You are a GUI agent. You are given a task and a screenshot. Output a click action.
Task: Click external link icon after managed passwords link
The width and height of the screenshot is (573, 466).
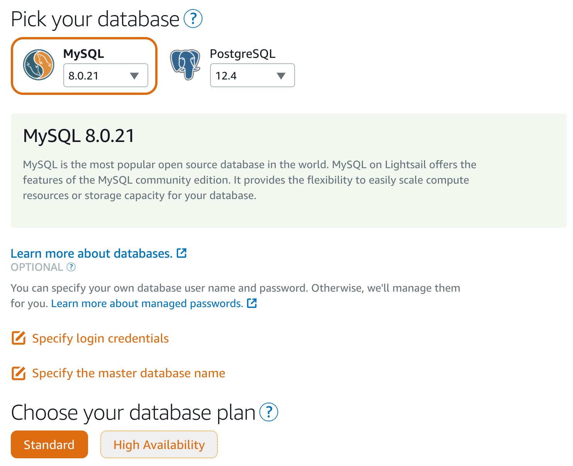[x=252, y=303]
